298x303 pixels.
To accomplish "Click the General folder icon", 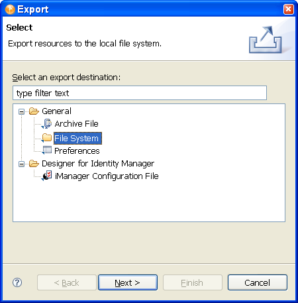I will click(x=34, y=111).
